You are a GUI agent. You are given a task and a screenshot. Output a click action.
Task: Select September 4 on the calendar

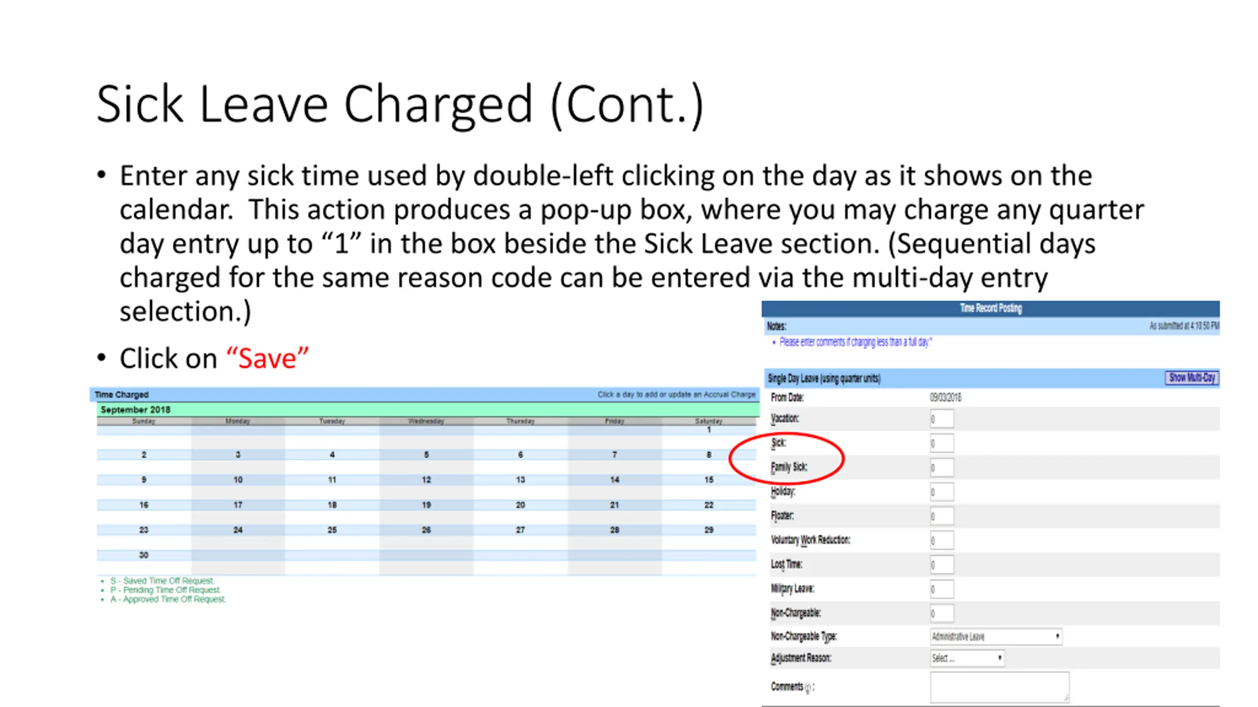pyautogui.click(x=332, y=455)
